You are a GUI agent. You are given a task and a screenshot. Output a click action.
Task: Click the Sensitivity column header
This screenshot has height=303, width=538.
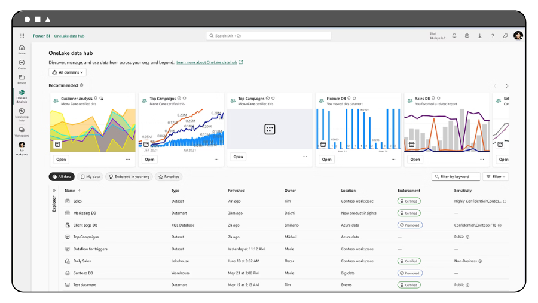tap(463, 191)
